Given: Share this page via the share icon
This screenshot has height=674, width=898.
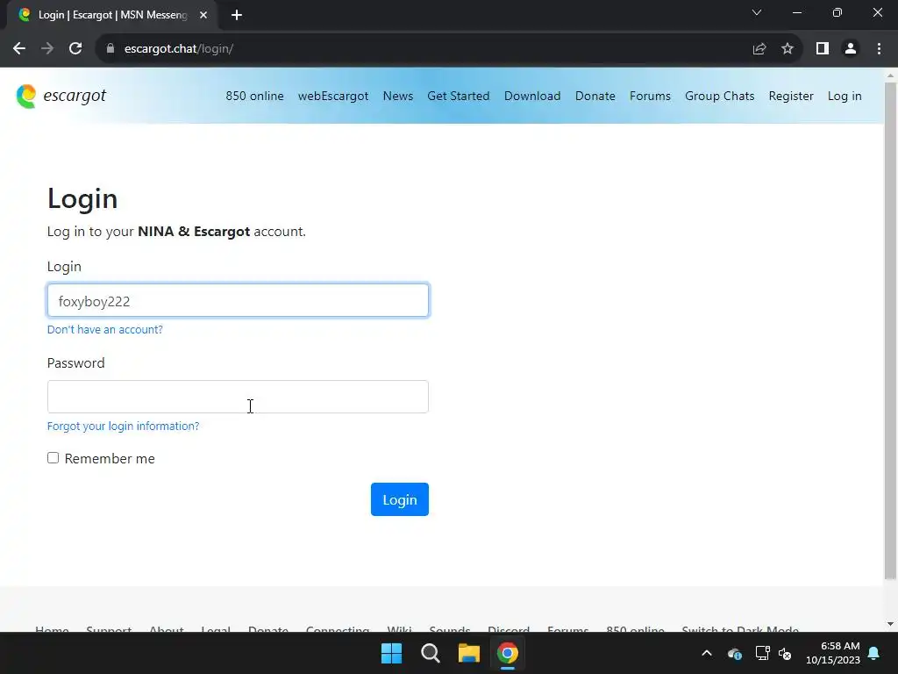Looking at the screenshot, I should tap(759, 49).
